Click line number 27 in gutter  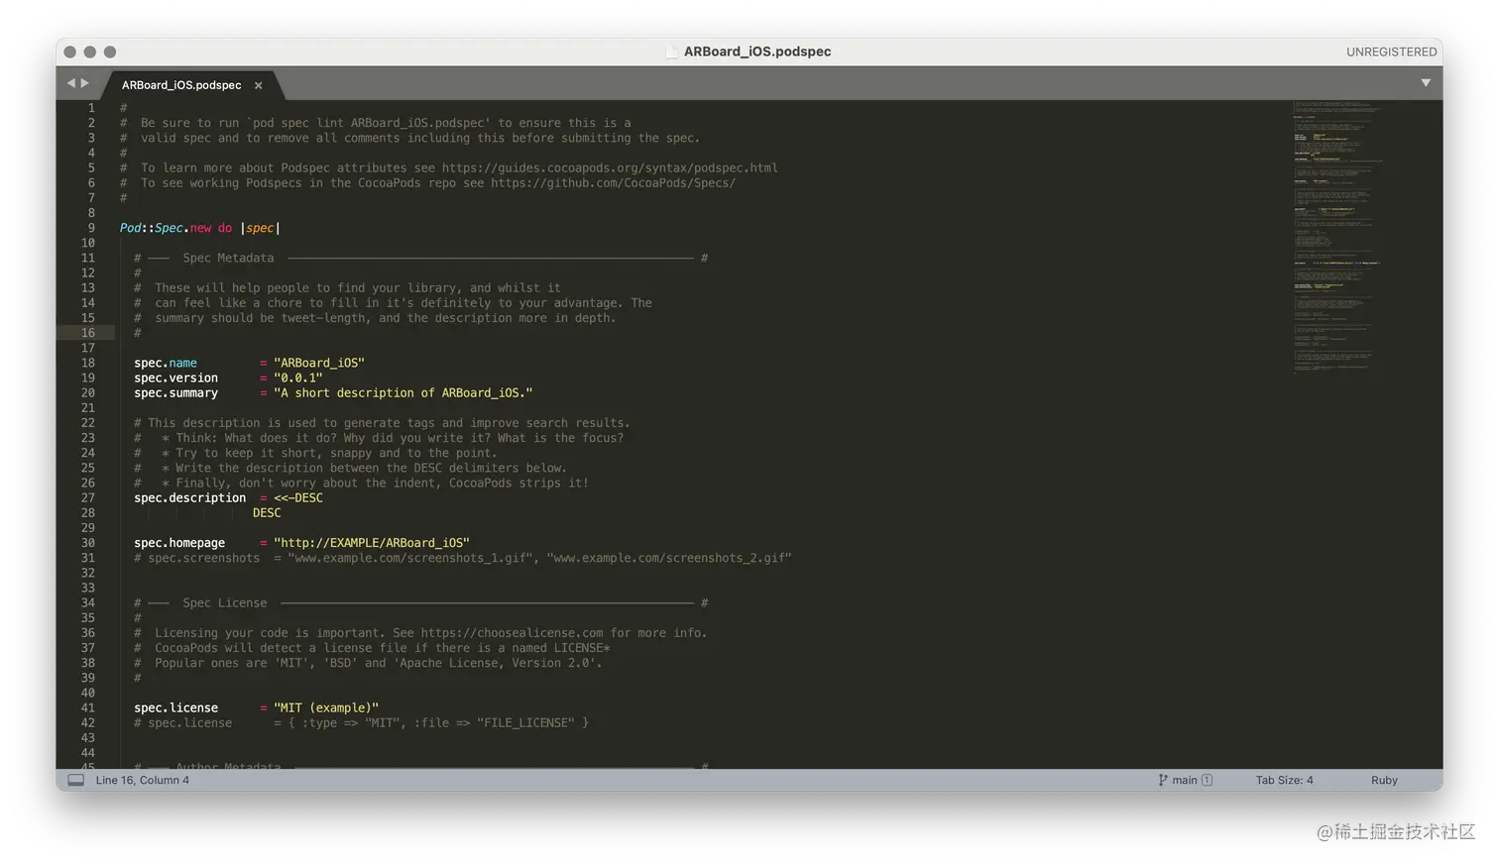click(x=88, y=498)
